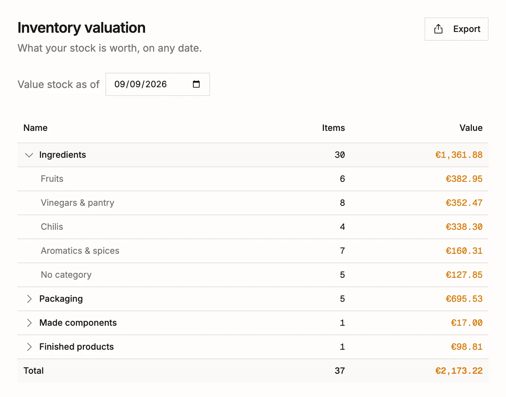The image size is (506, 397).
Task: Expand the Made components chevron
Action: [29, 323]
